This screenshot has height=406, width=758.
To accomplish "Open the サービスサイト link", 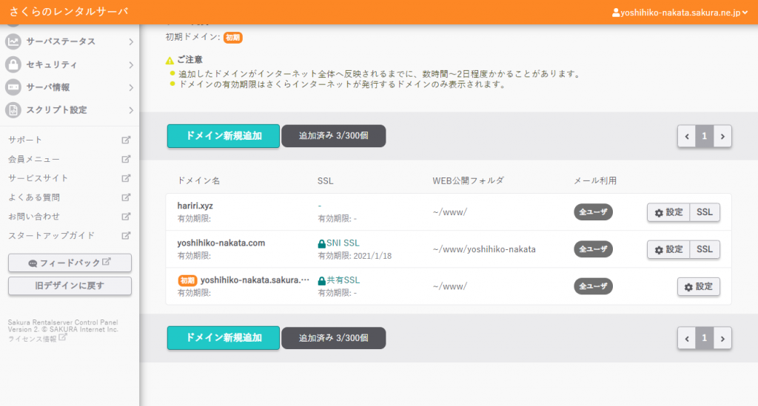I will click(38, 178).
